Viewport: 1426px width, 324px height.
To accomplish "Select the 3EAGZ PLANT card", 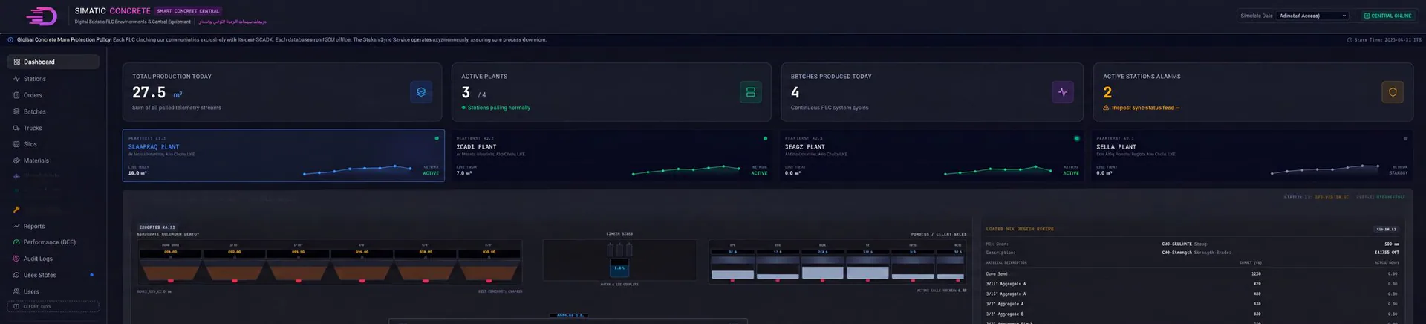I will [931, 155].
